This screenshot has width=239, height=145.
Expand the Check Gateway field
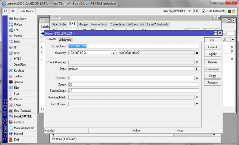[197, 62]
